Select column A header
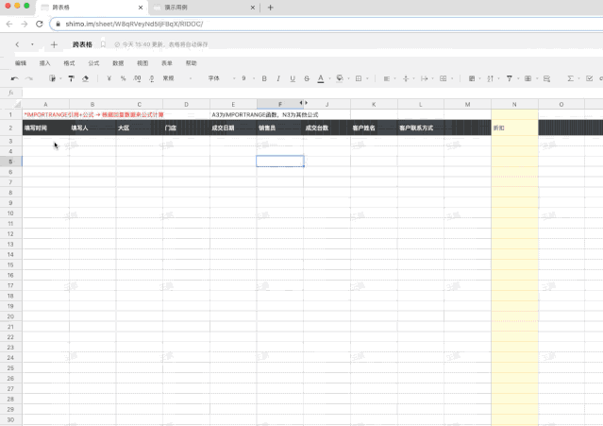 [45, 104]
